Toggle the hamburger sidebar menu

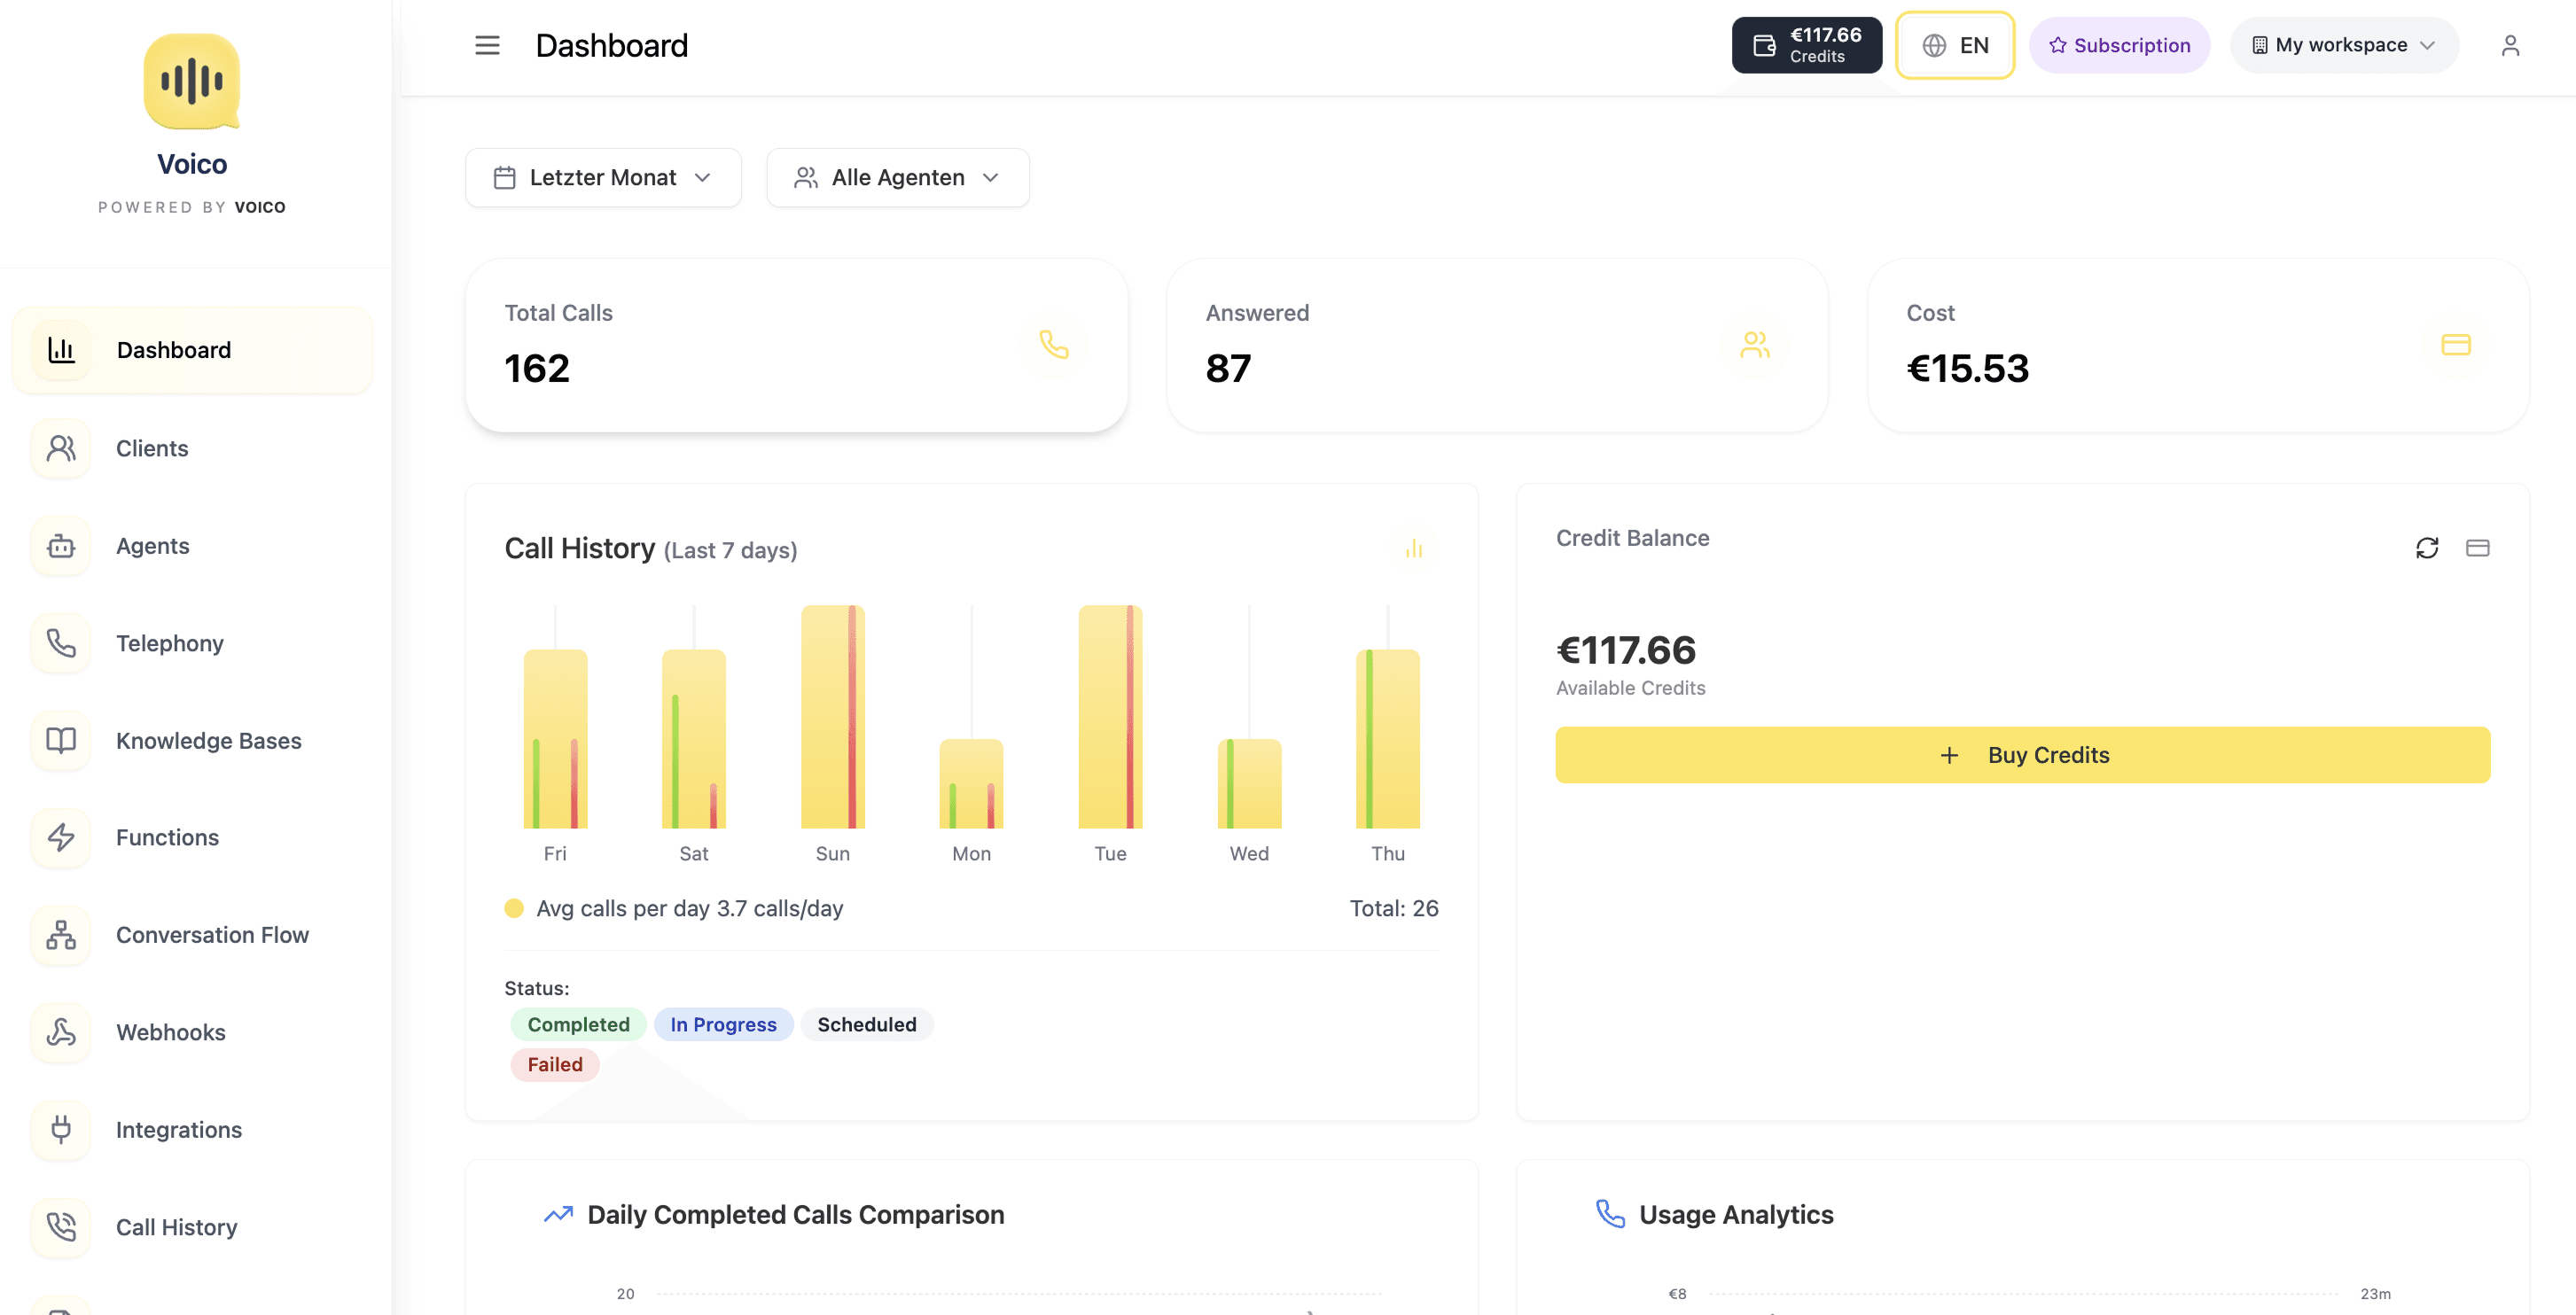click(487, 45)
